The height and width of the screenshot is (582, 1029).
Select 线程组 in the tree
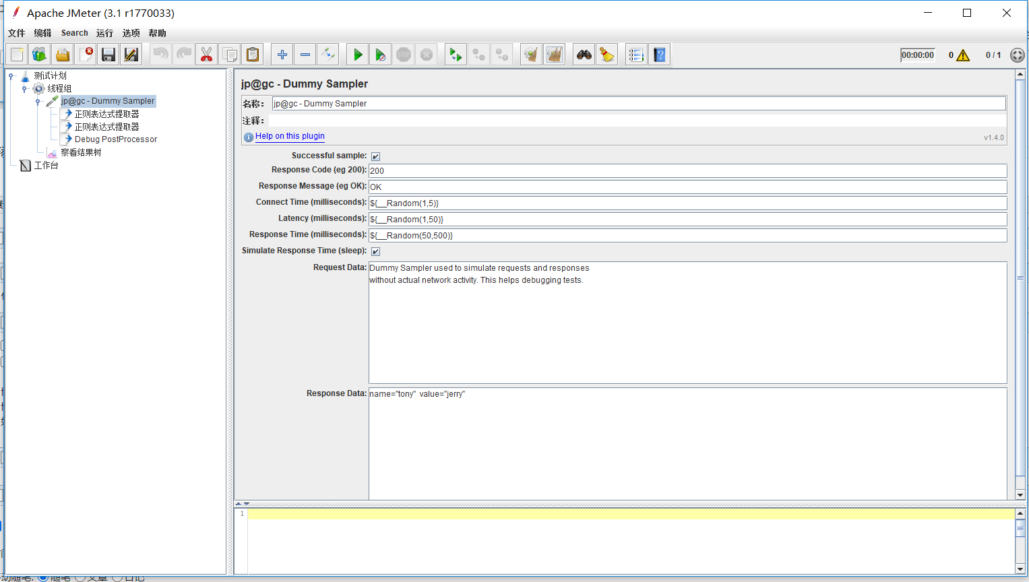(x=59, y=88)
